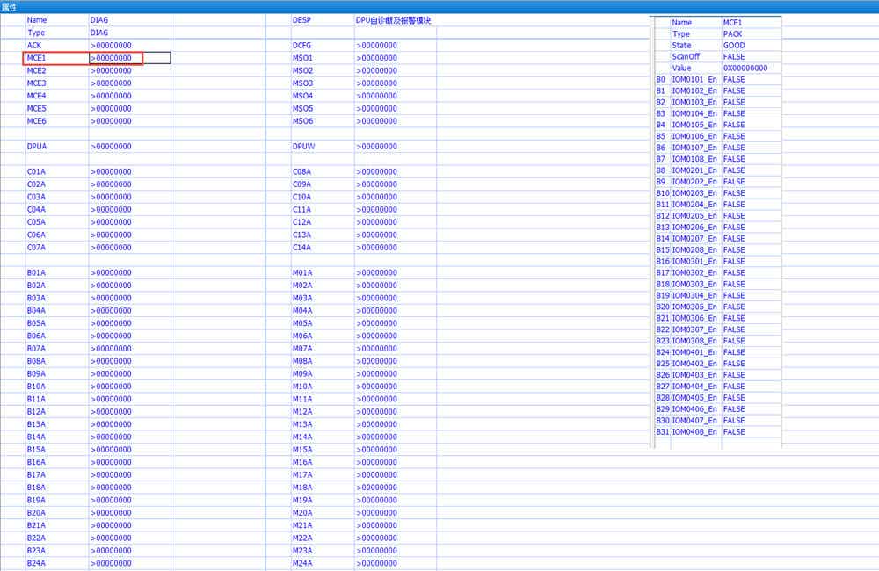Click the MSO3 parameter label
Viewport: 879px width, 571px height.
pyautogui.click(x=302, y=83)
